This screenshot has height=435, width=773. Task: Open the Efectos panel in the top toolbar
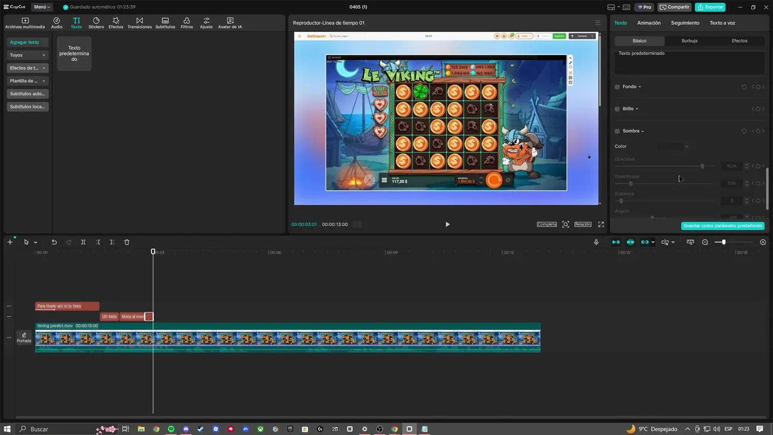116,23
